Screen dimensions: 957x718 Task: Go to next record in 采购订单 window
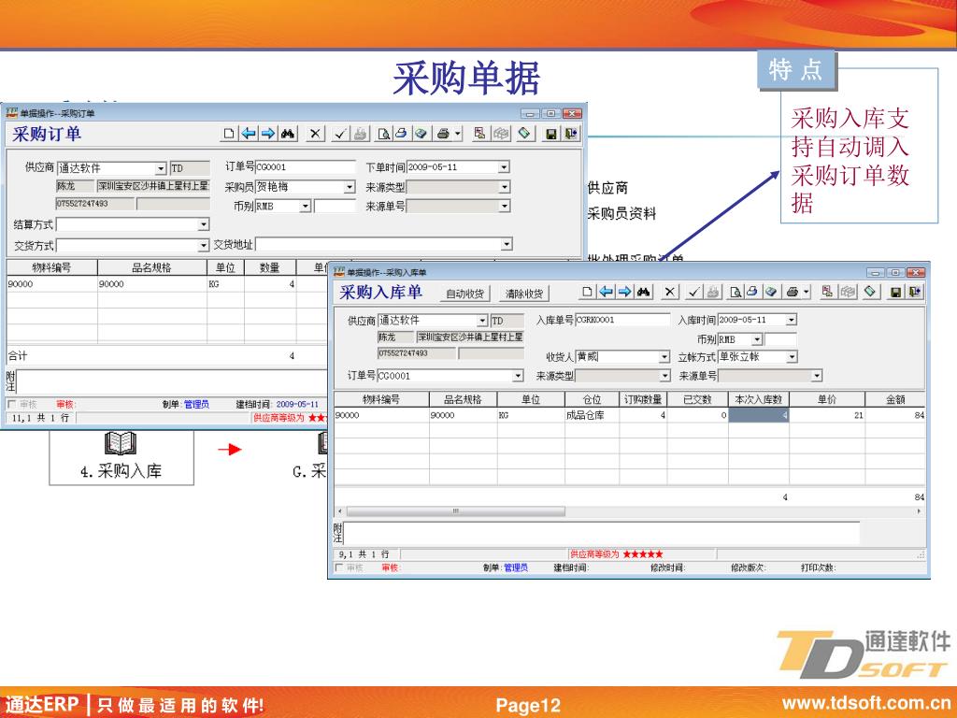268,133
